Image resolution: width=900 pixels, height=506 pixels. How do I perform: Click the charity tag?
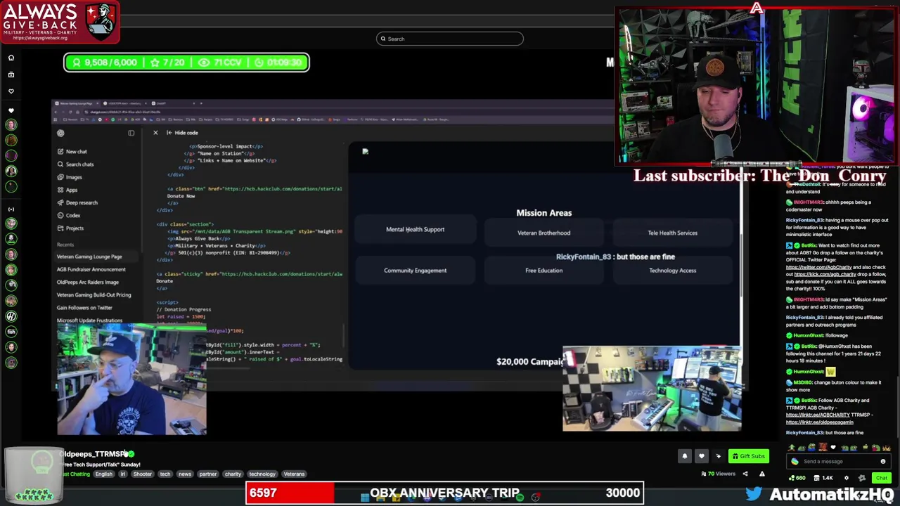tap(233, 474)
